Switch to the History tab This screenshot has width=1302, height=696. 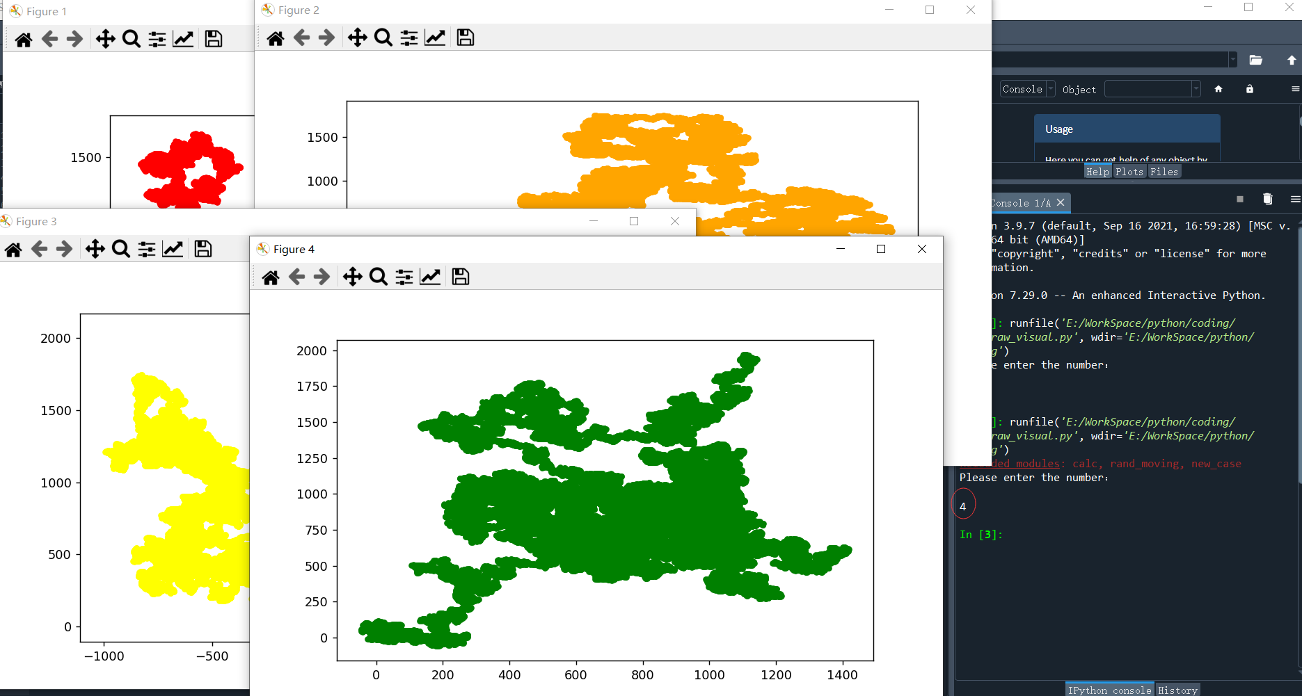(1177, 690)
